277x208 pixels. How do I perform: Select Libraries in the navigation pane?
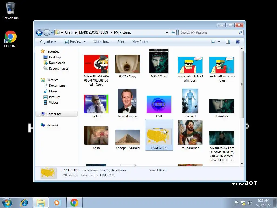coord(52,80)
